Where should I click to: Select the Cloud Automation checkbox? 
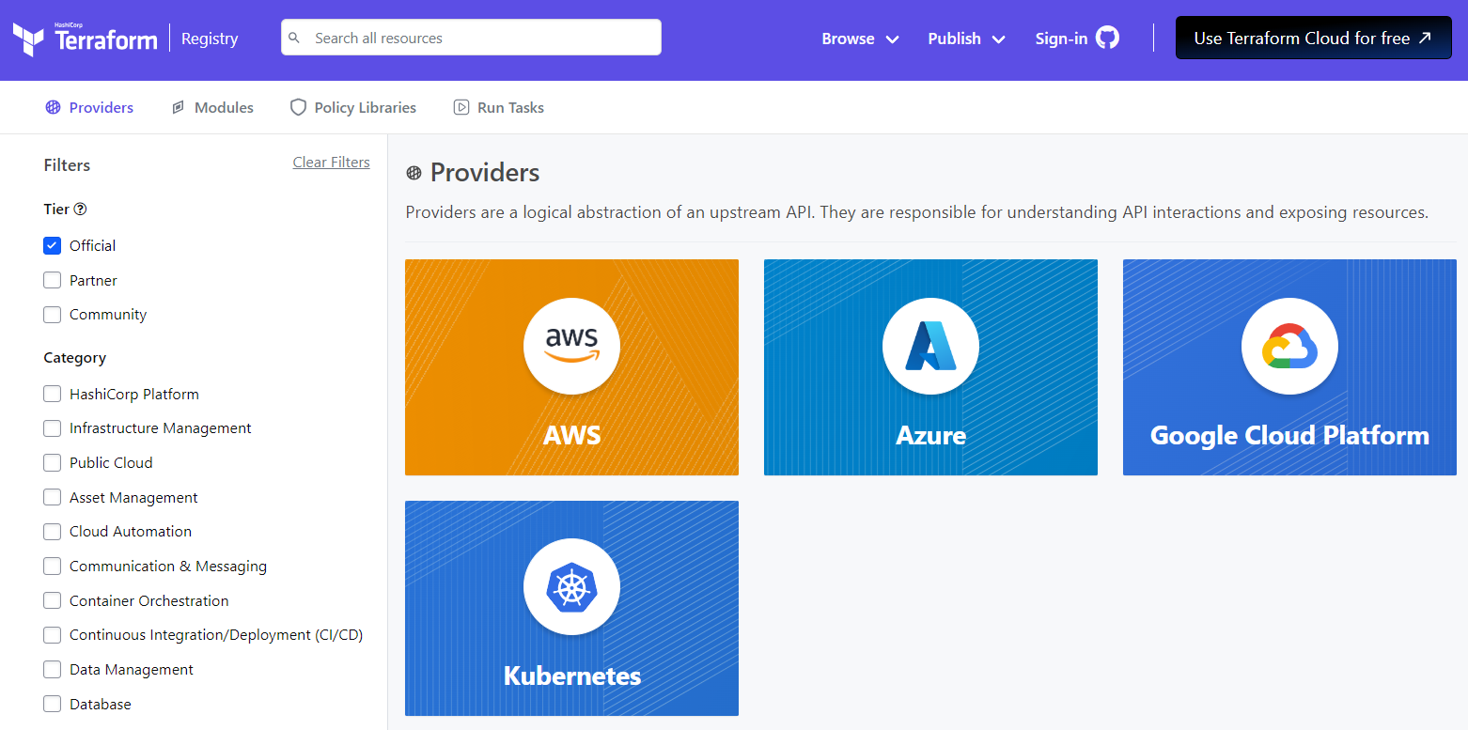[53, 532]
